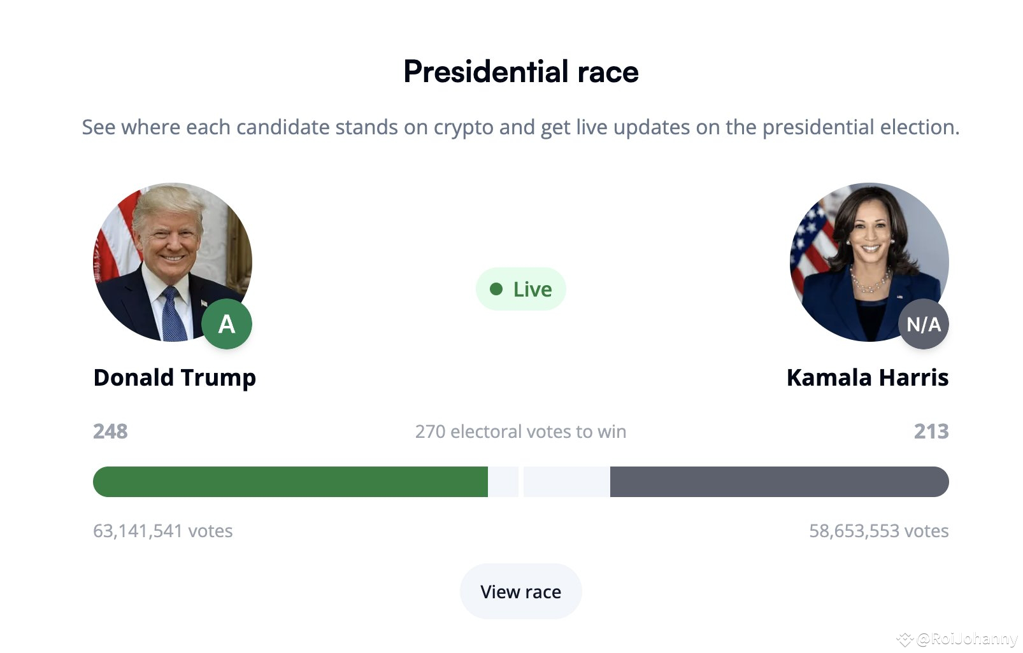Viewport: 1023px width, 653px height.
Task: Click the Live status pill
Action: (521, 289)
